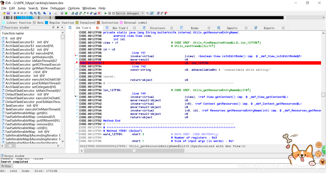
Task: Open the Windows menu
Action: [x=89, y=8]
